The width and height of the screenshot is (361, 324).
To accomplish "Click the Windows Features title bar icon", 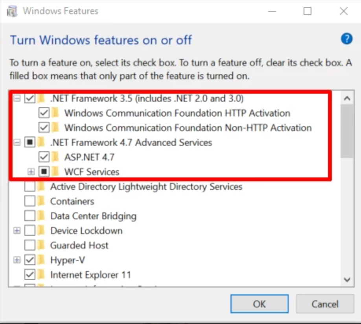I will pyautogui.click(x=13, y=11).
